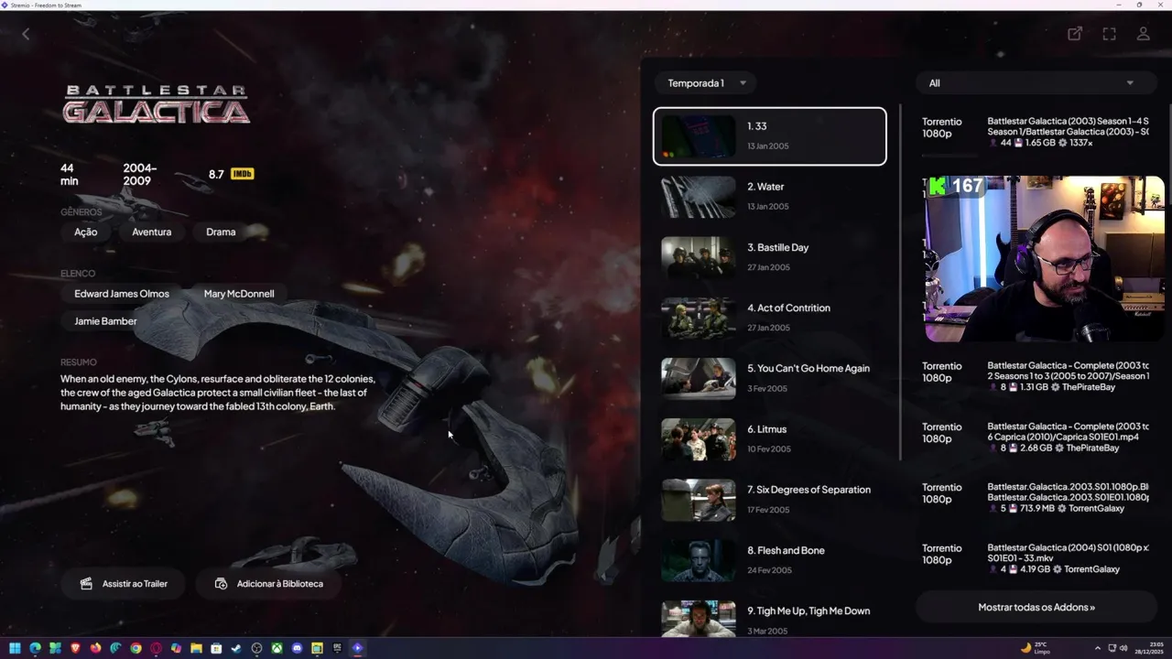Screen dimensions: 1172x659
Task: Select episode 2. Water
Action: 769,197
